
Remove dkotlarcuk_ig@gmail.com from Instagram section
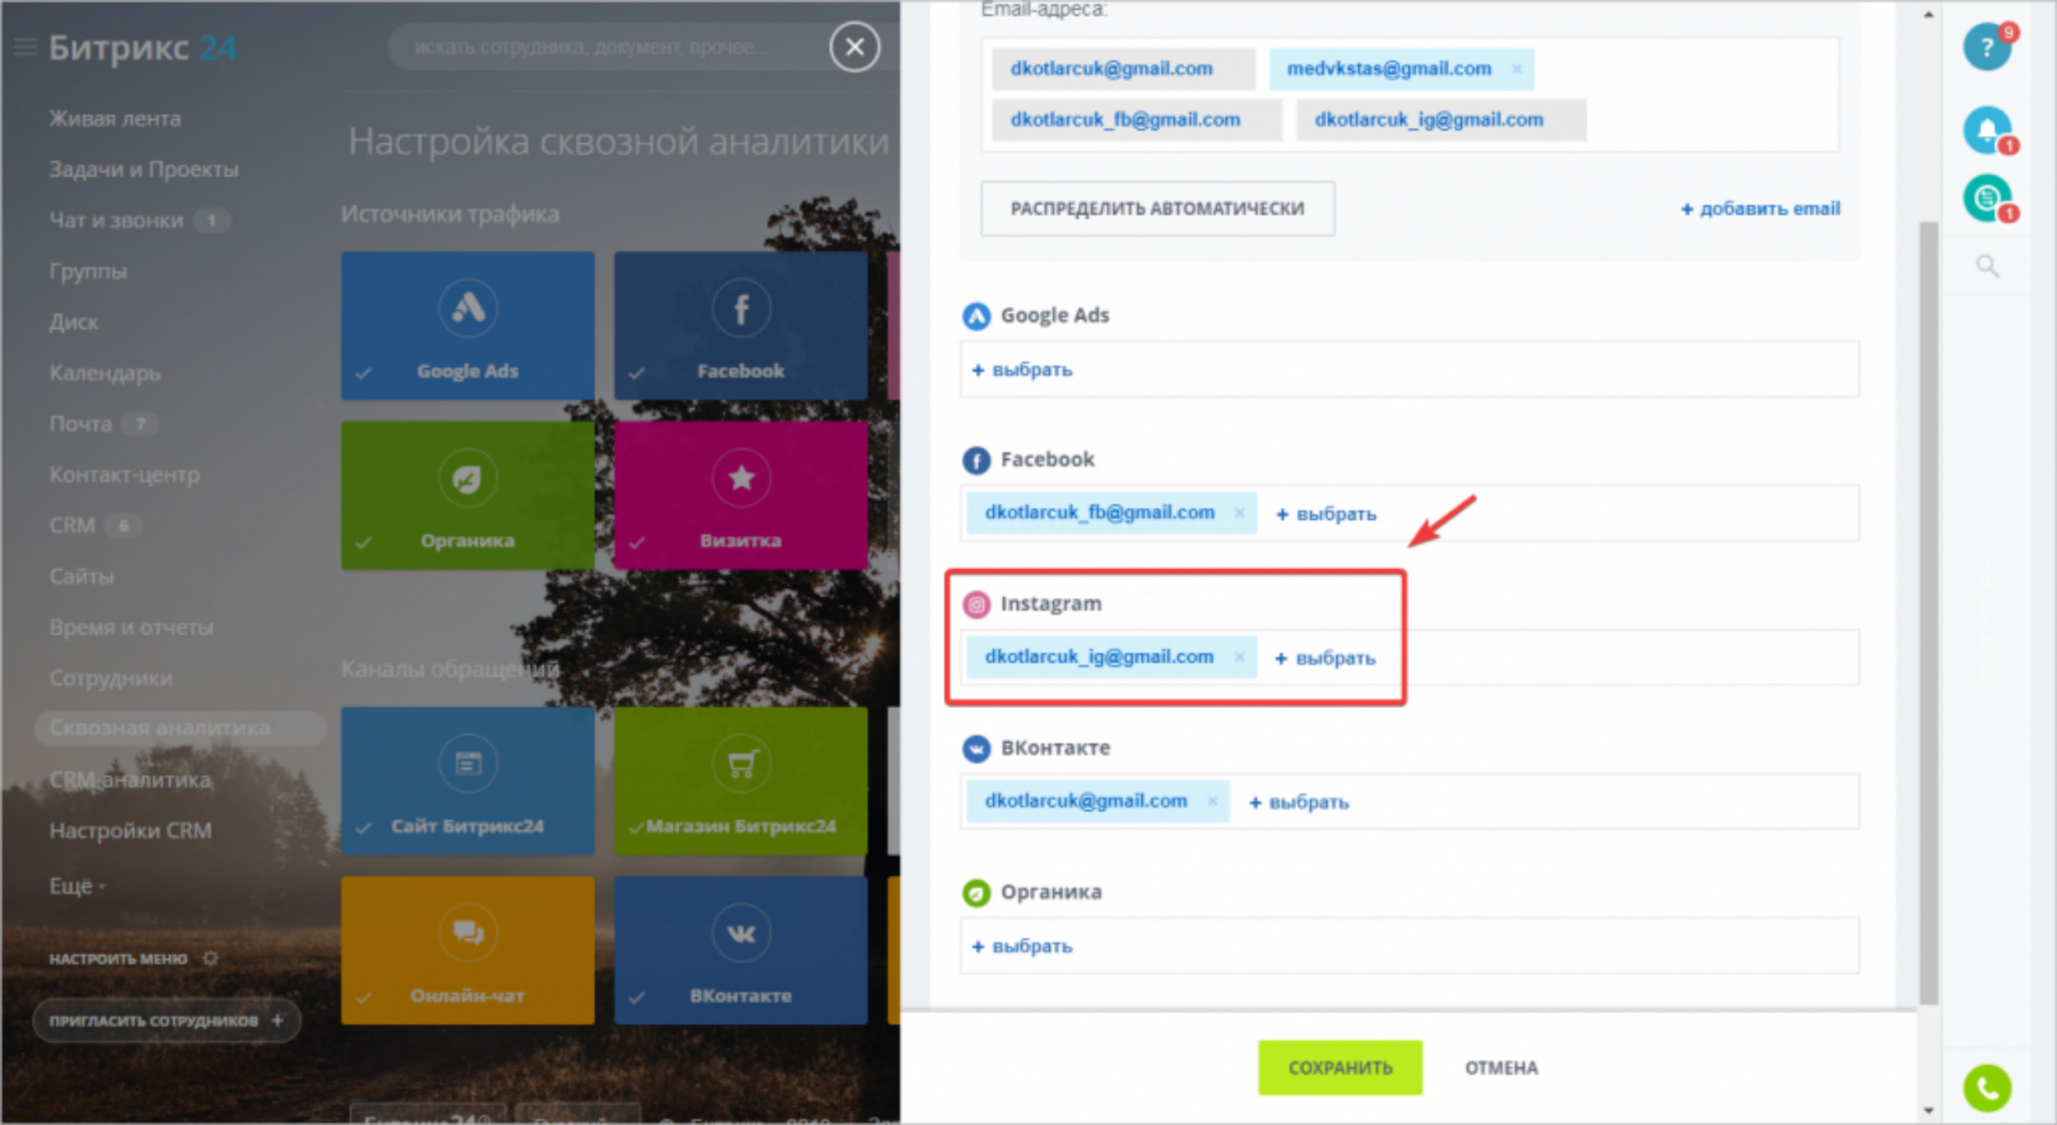point(1239,657)
